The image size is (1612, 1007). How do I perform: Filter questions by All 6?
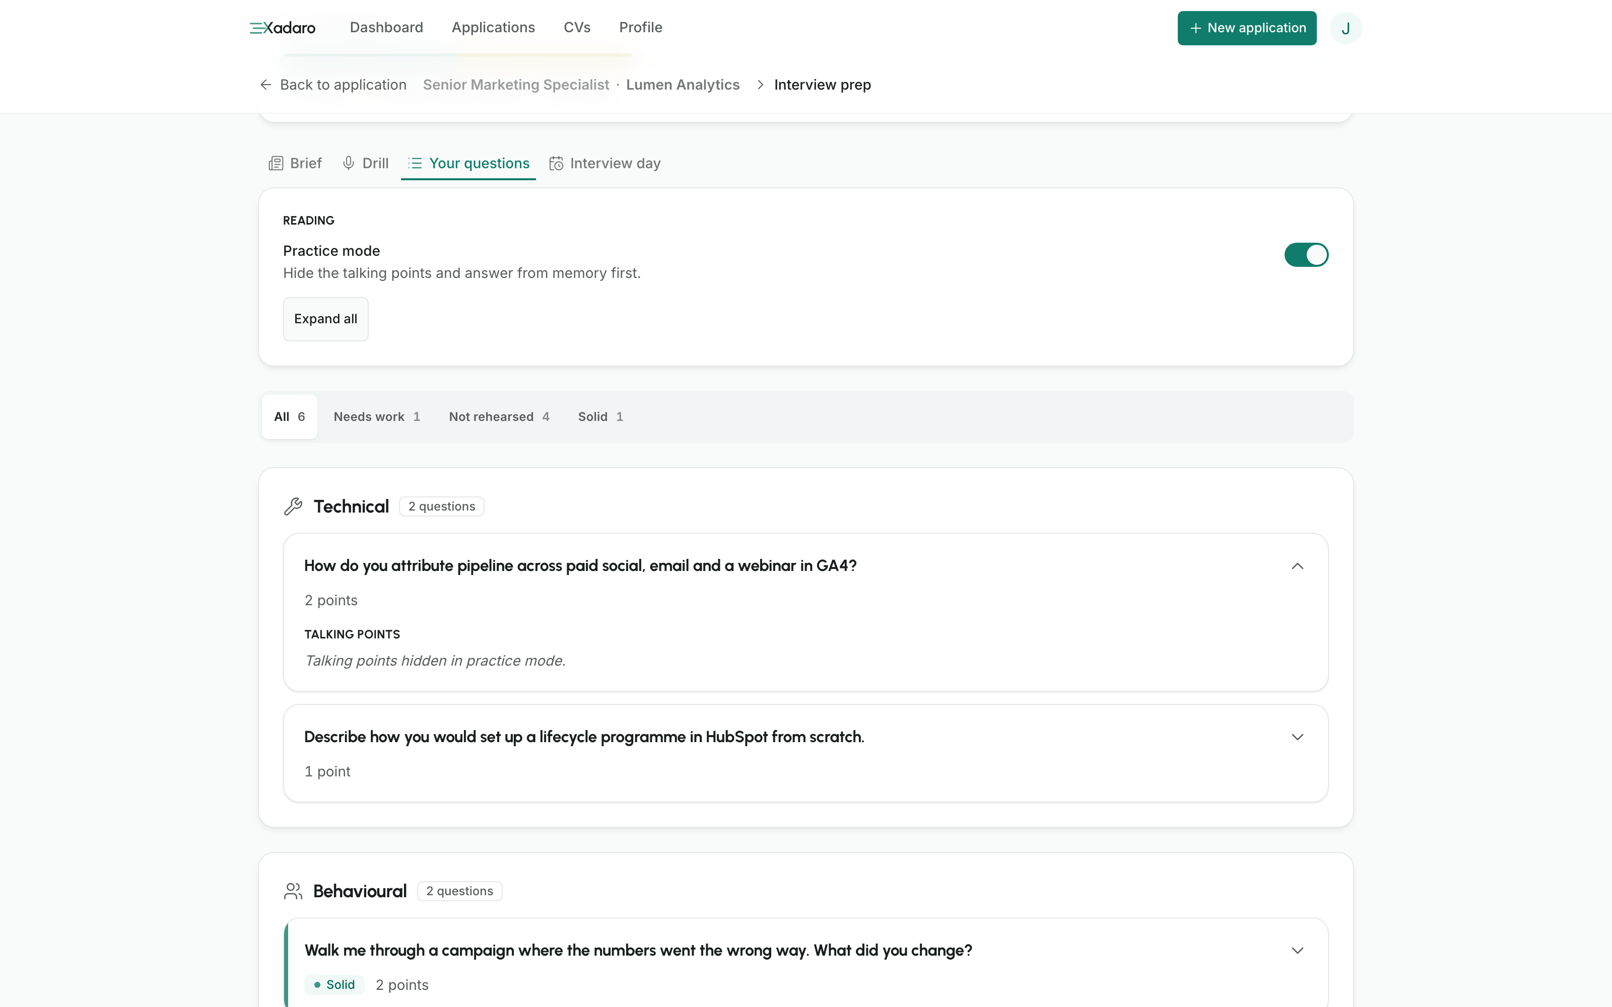coord(289,416)
